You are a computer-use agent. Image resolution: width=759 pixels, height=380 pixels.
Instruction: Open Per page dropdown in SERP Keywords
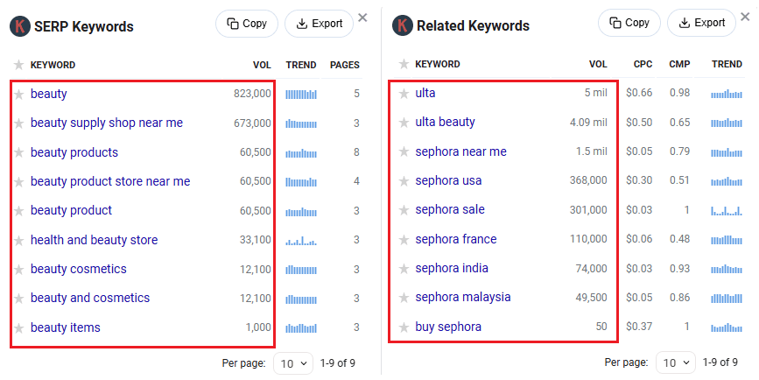point(293,363)
